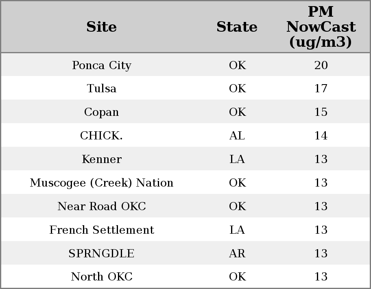
Task: Select Muscogee (Creek) Nation row
Action: point(101,183)
